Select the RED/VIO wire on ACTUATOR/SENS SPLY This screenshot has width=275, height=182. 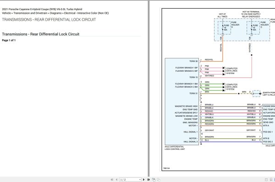point(231,113)
